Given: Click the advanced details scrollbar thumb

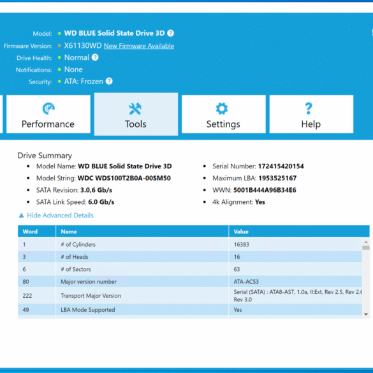Looking at the screenshot, I should pyautogui.click(x=366, y=247).
